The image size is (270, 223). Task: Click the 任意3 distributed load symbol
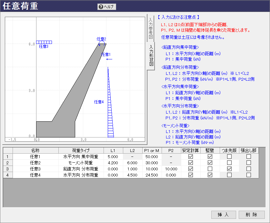pos(44,42)
